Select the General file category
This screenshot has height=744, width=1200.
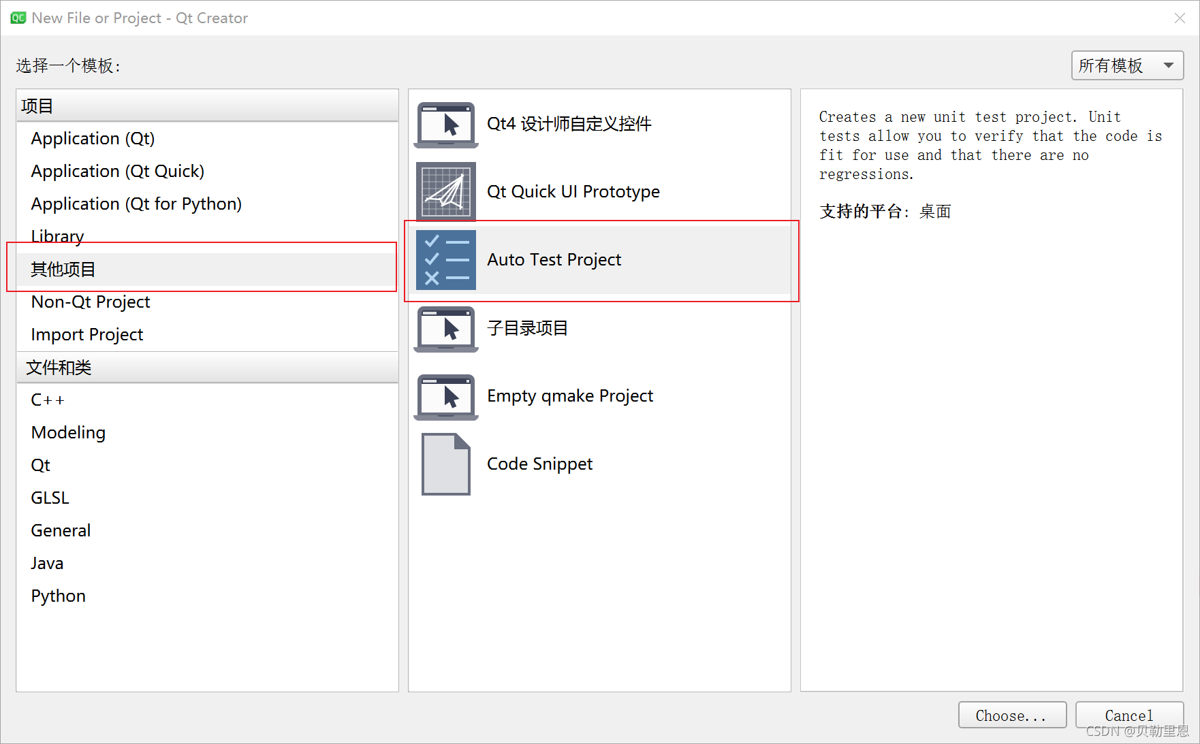click(207, 530)
